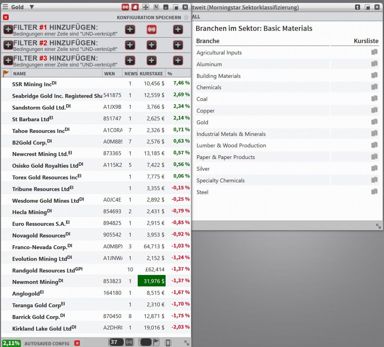
Task: Click the news count 10 for Randgold Resources
Action: coord(130,270)
